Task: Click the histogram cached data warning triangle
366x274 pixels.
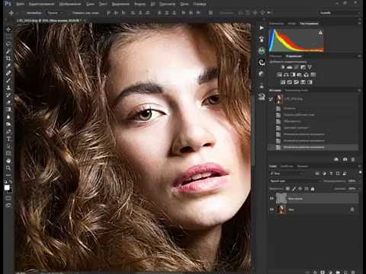Action: (320, 33)
